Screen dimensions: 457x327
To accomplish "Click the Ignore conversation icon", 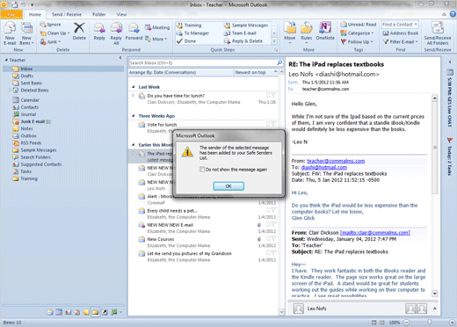I will click(x=43, y=25).
